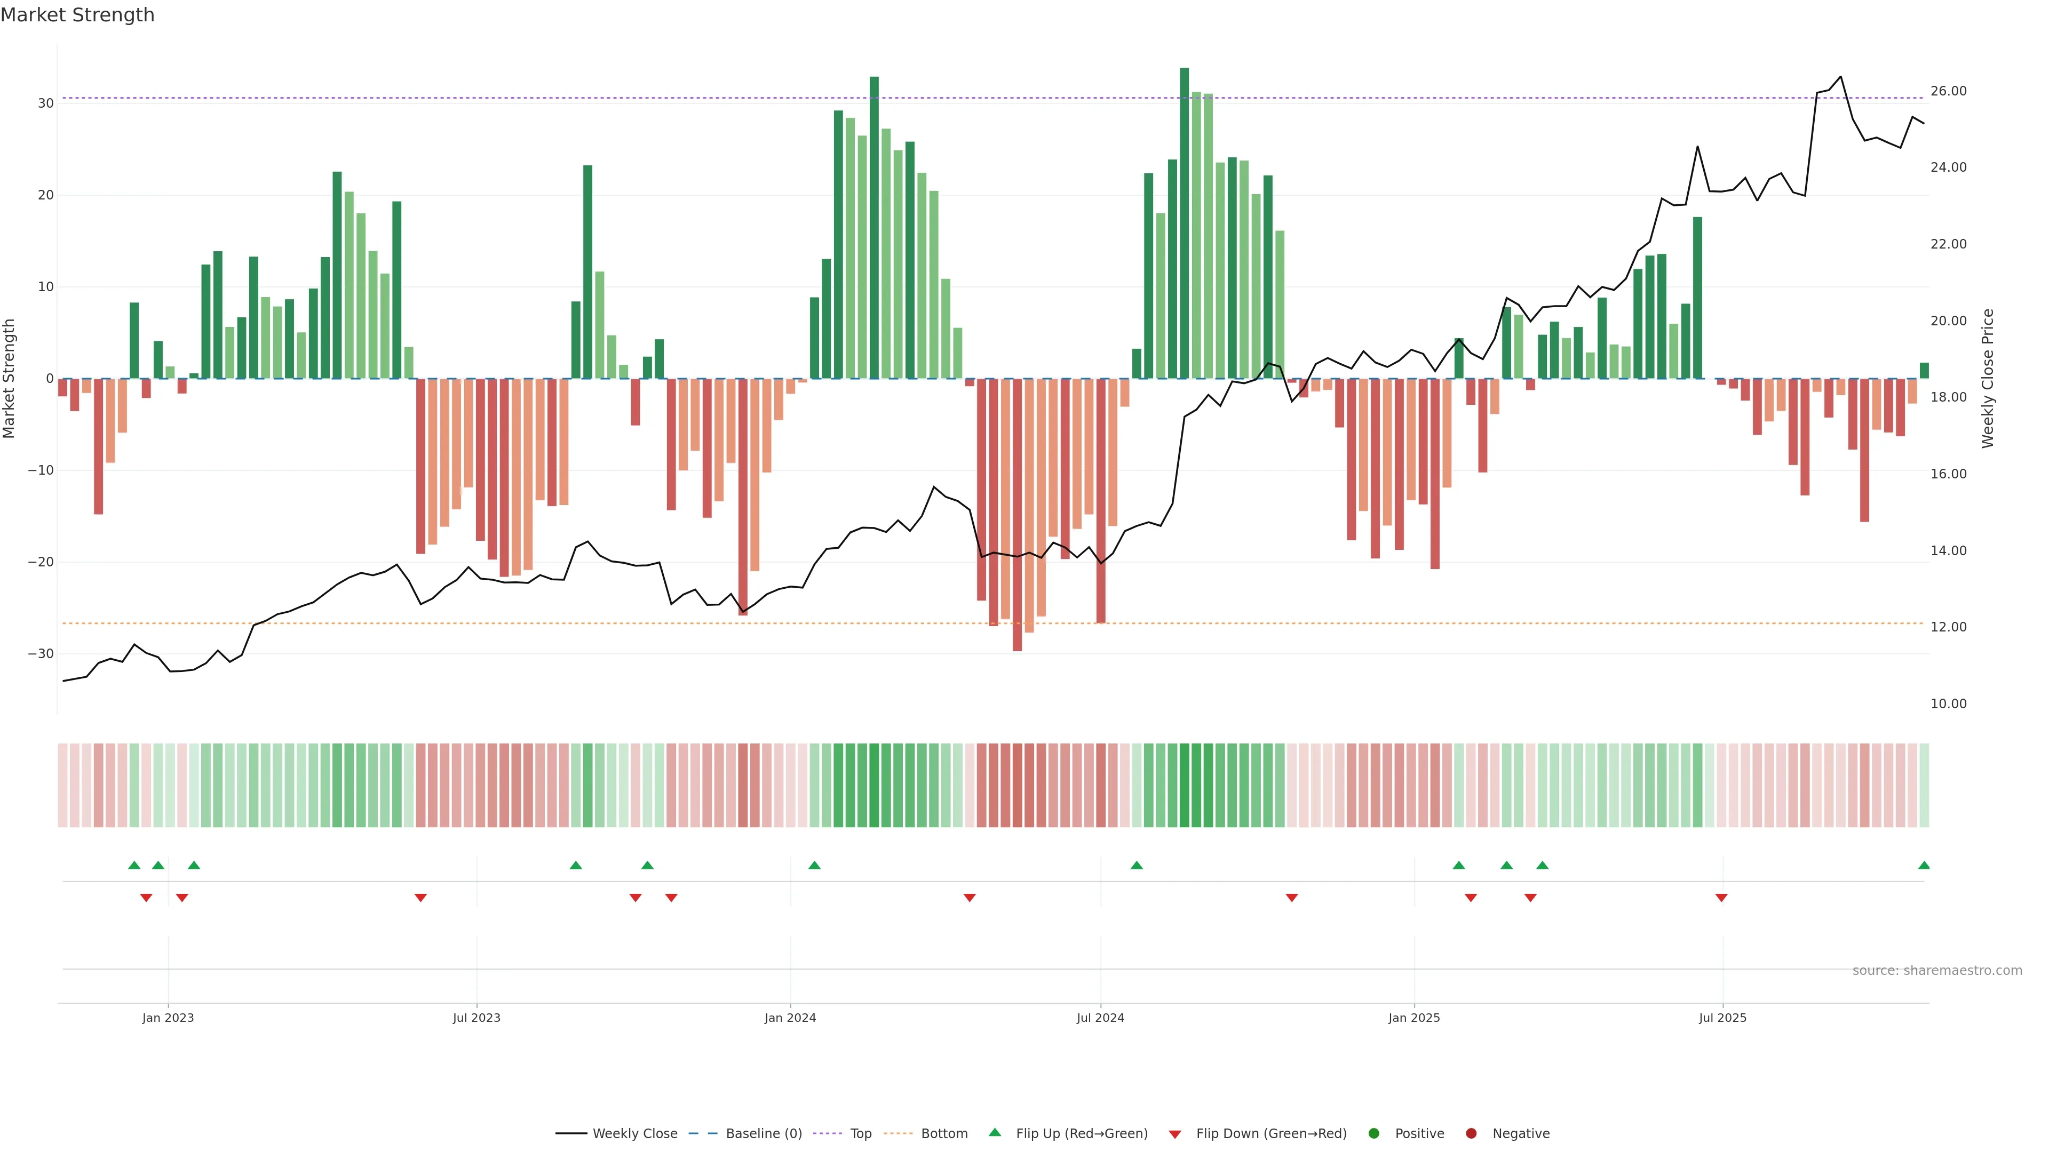The height and width of the screenshot is (1152, 2049).
Task: Click the green Positive legend dot
Action: pos(1373,1134)
